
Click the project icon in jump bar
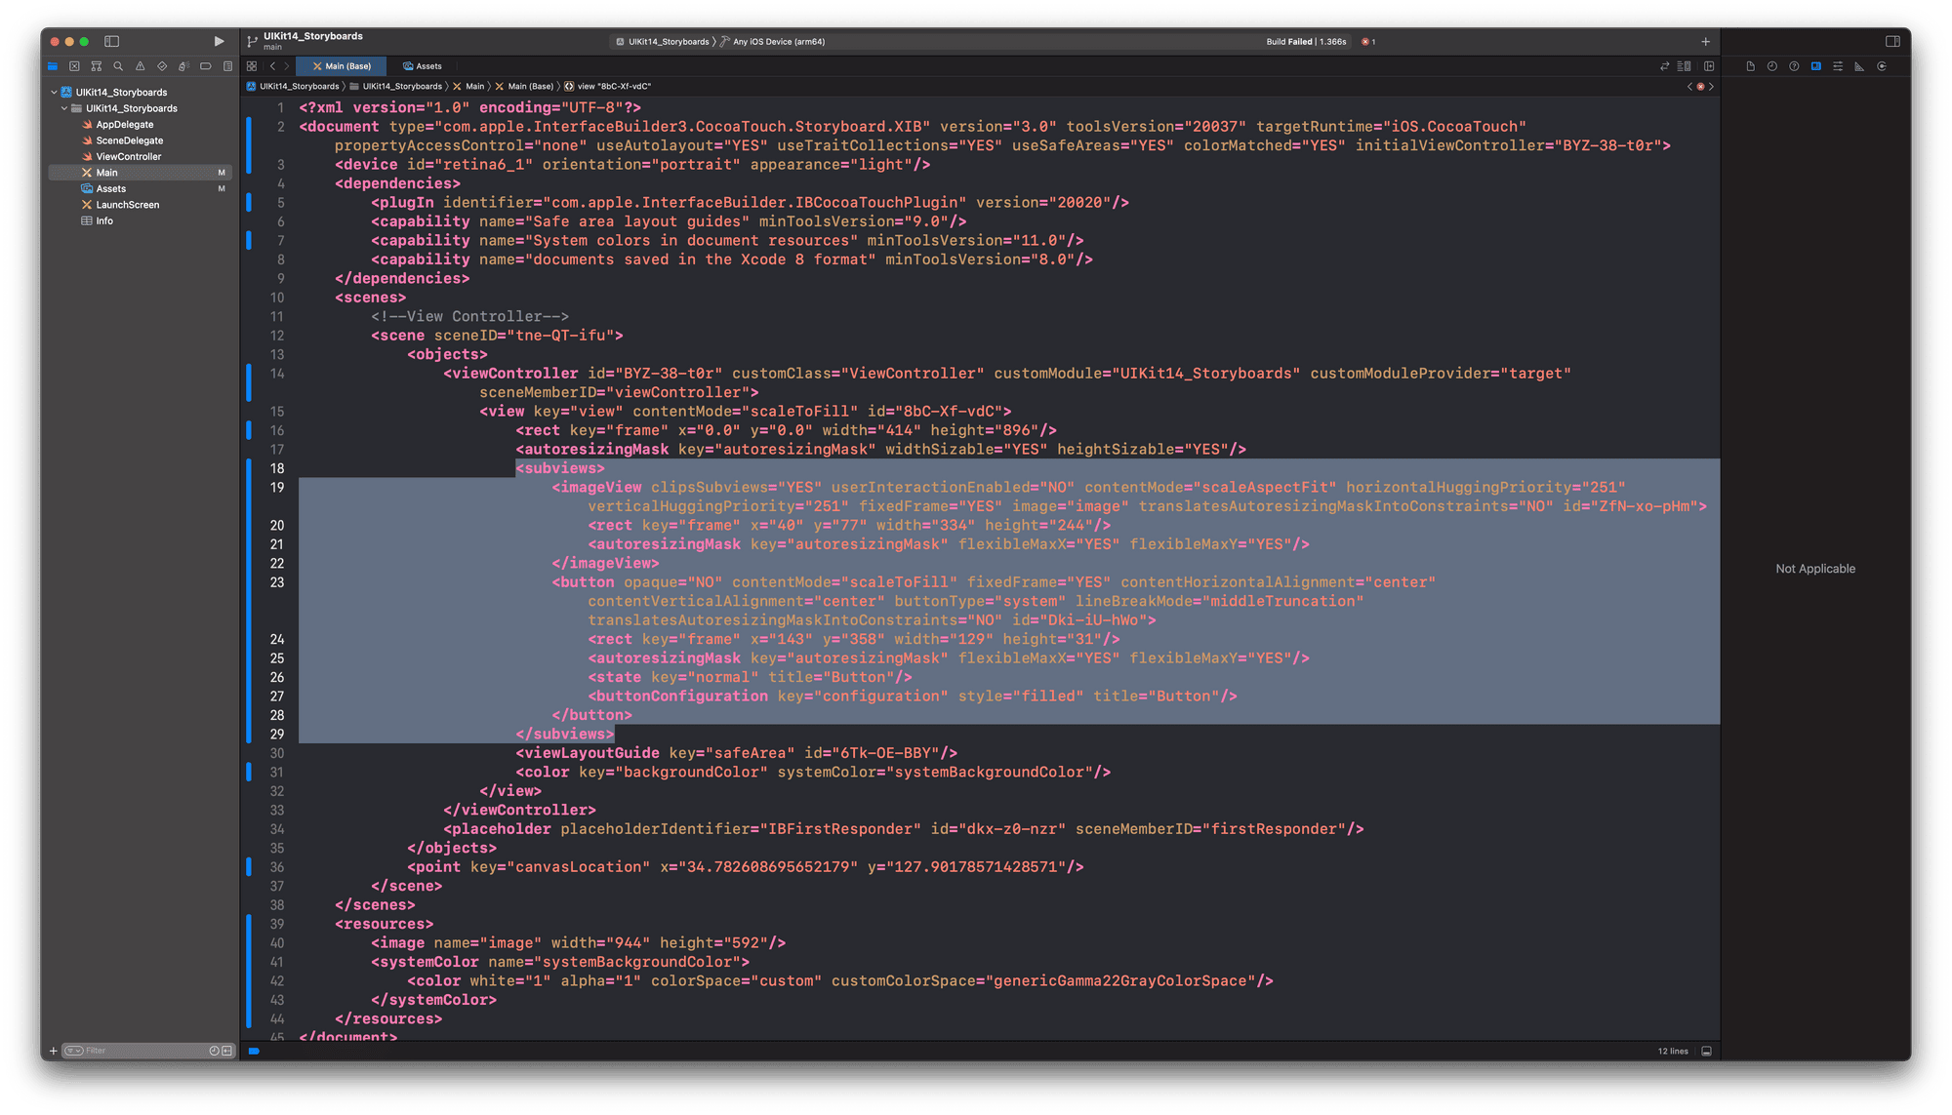[x=251, y=86]
